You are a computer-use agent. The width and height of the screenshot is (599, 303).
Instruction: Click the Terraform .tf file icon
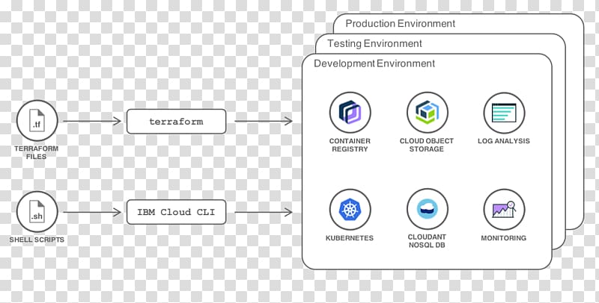[37, 121]
